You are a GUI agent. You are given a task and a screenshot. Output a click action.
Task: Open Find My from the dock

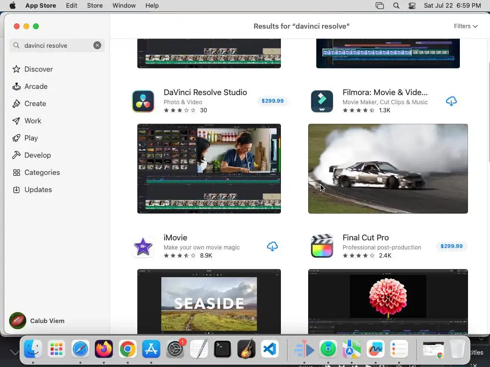pos(328,349)
